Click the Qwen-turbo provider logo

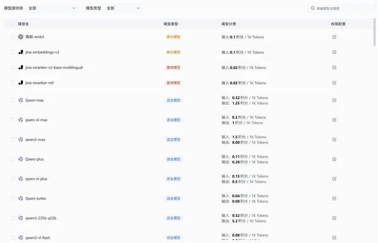point(20,198)
